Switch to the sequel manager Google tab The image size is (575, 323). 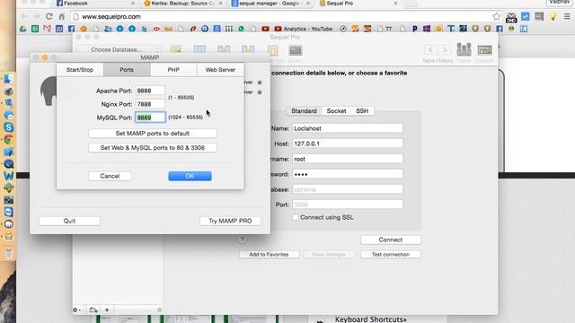pos(270,4)
